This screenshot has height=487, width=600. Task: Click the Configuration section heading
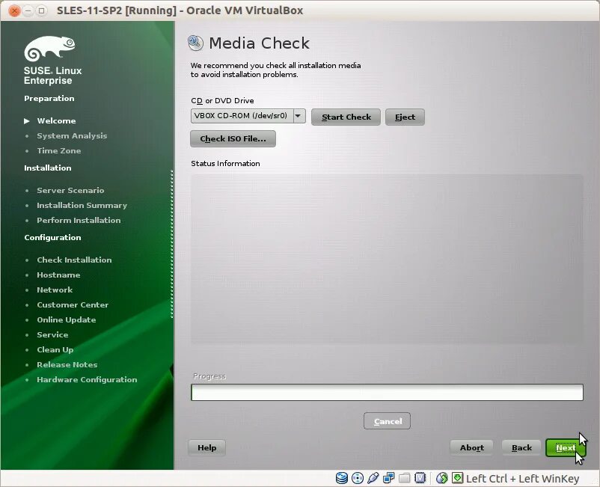point(52,238)
